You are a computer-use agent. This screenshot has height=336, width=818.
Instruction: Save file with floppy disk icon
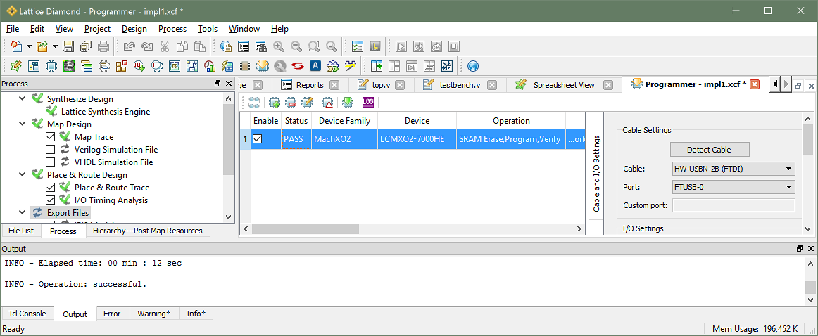tap(68, 46)
